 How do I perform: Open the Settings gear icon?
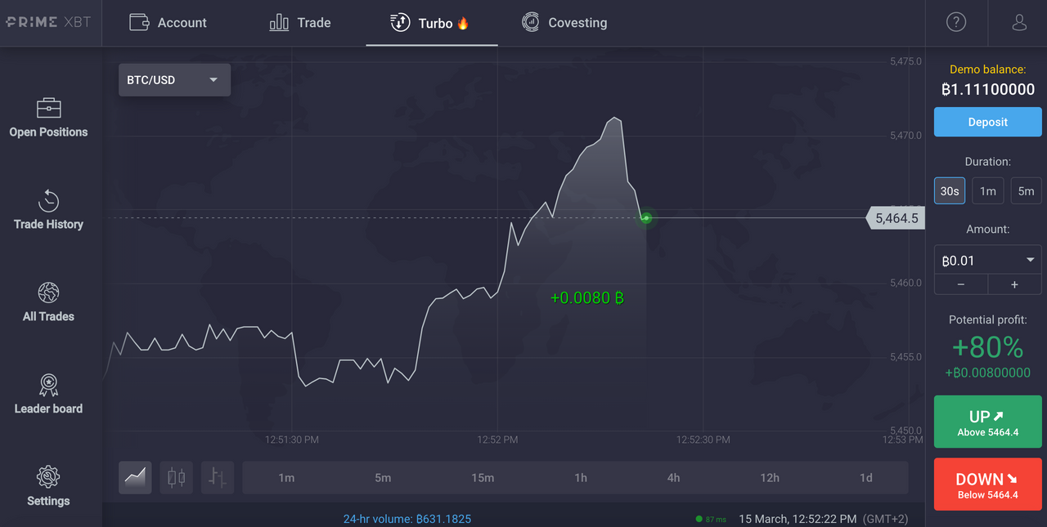48,477
